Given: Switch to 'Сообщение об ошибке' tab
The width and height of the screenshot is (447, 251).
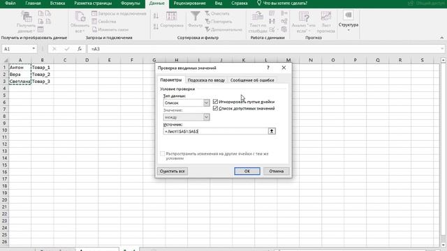Looking at the screenshot, I should coord(252,80).
